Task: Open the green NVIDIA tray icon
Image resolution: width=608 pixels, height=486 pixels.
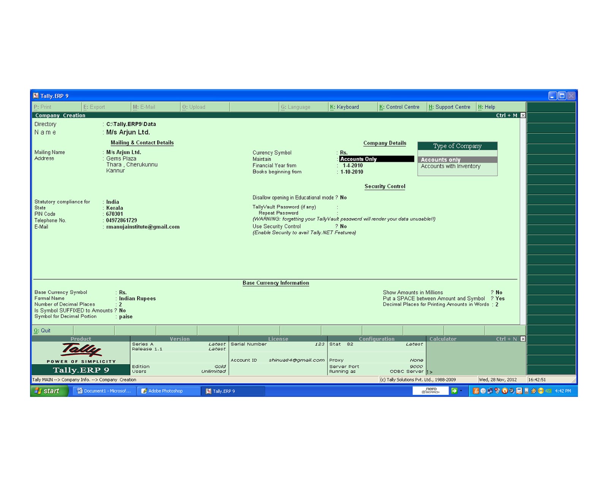Action: 548,391
